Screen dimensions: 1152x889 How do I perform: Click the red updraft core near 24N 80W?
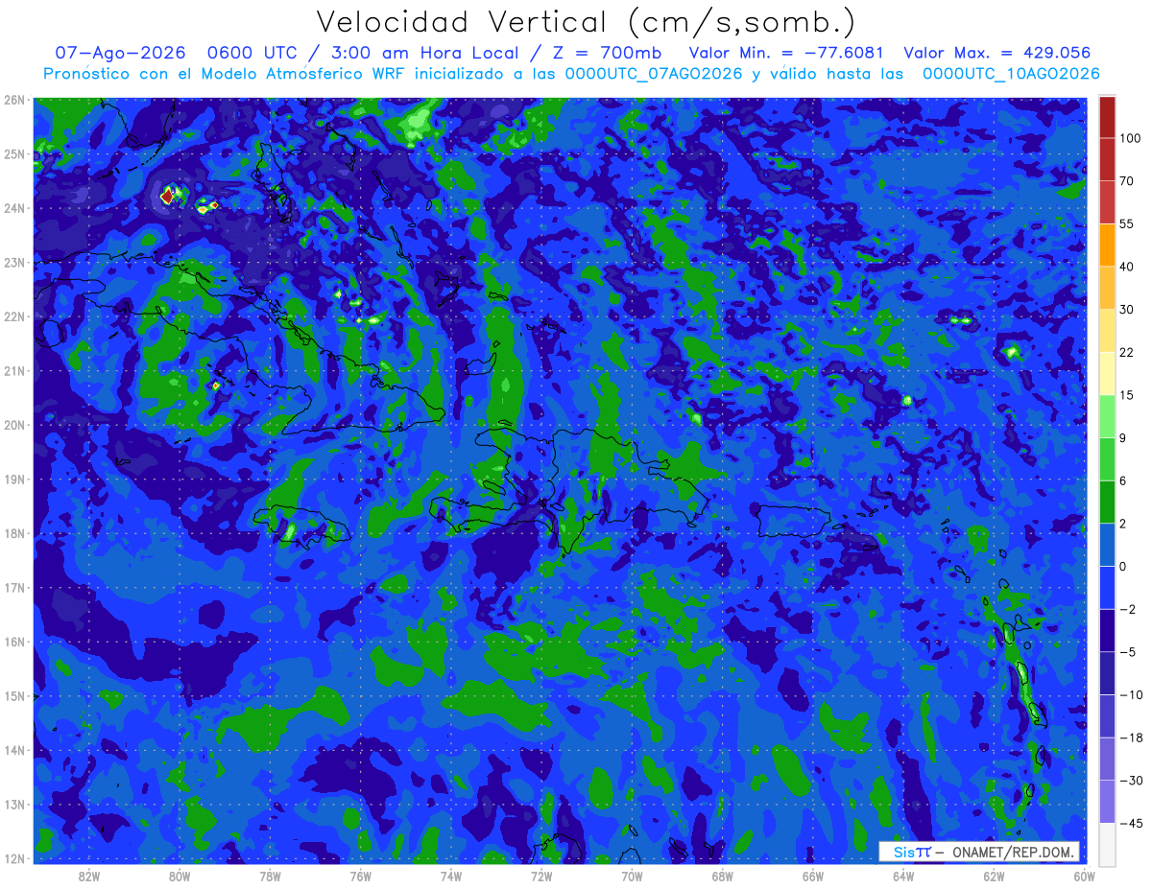tap(167, 196)
